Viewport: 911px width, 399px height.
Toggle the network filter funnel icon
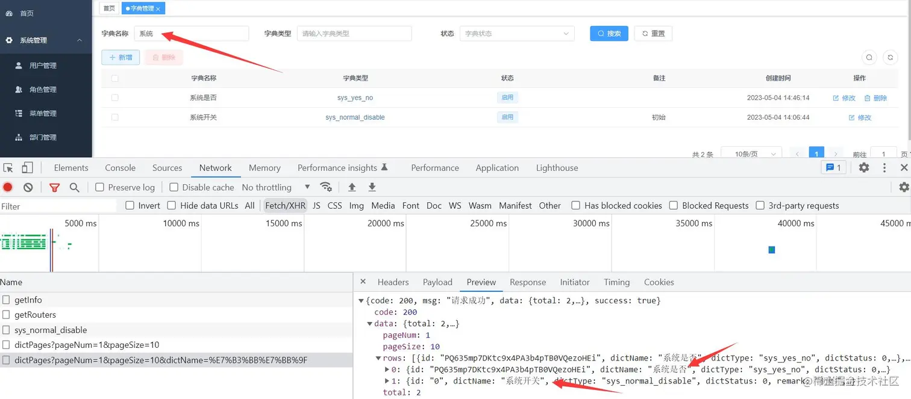pyautogui.click(x=54, y=187)
